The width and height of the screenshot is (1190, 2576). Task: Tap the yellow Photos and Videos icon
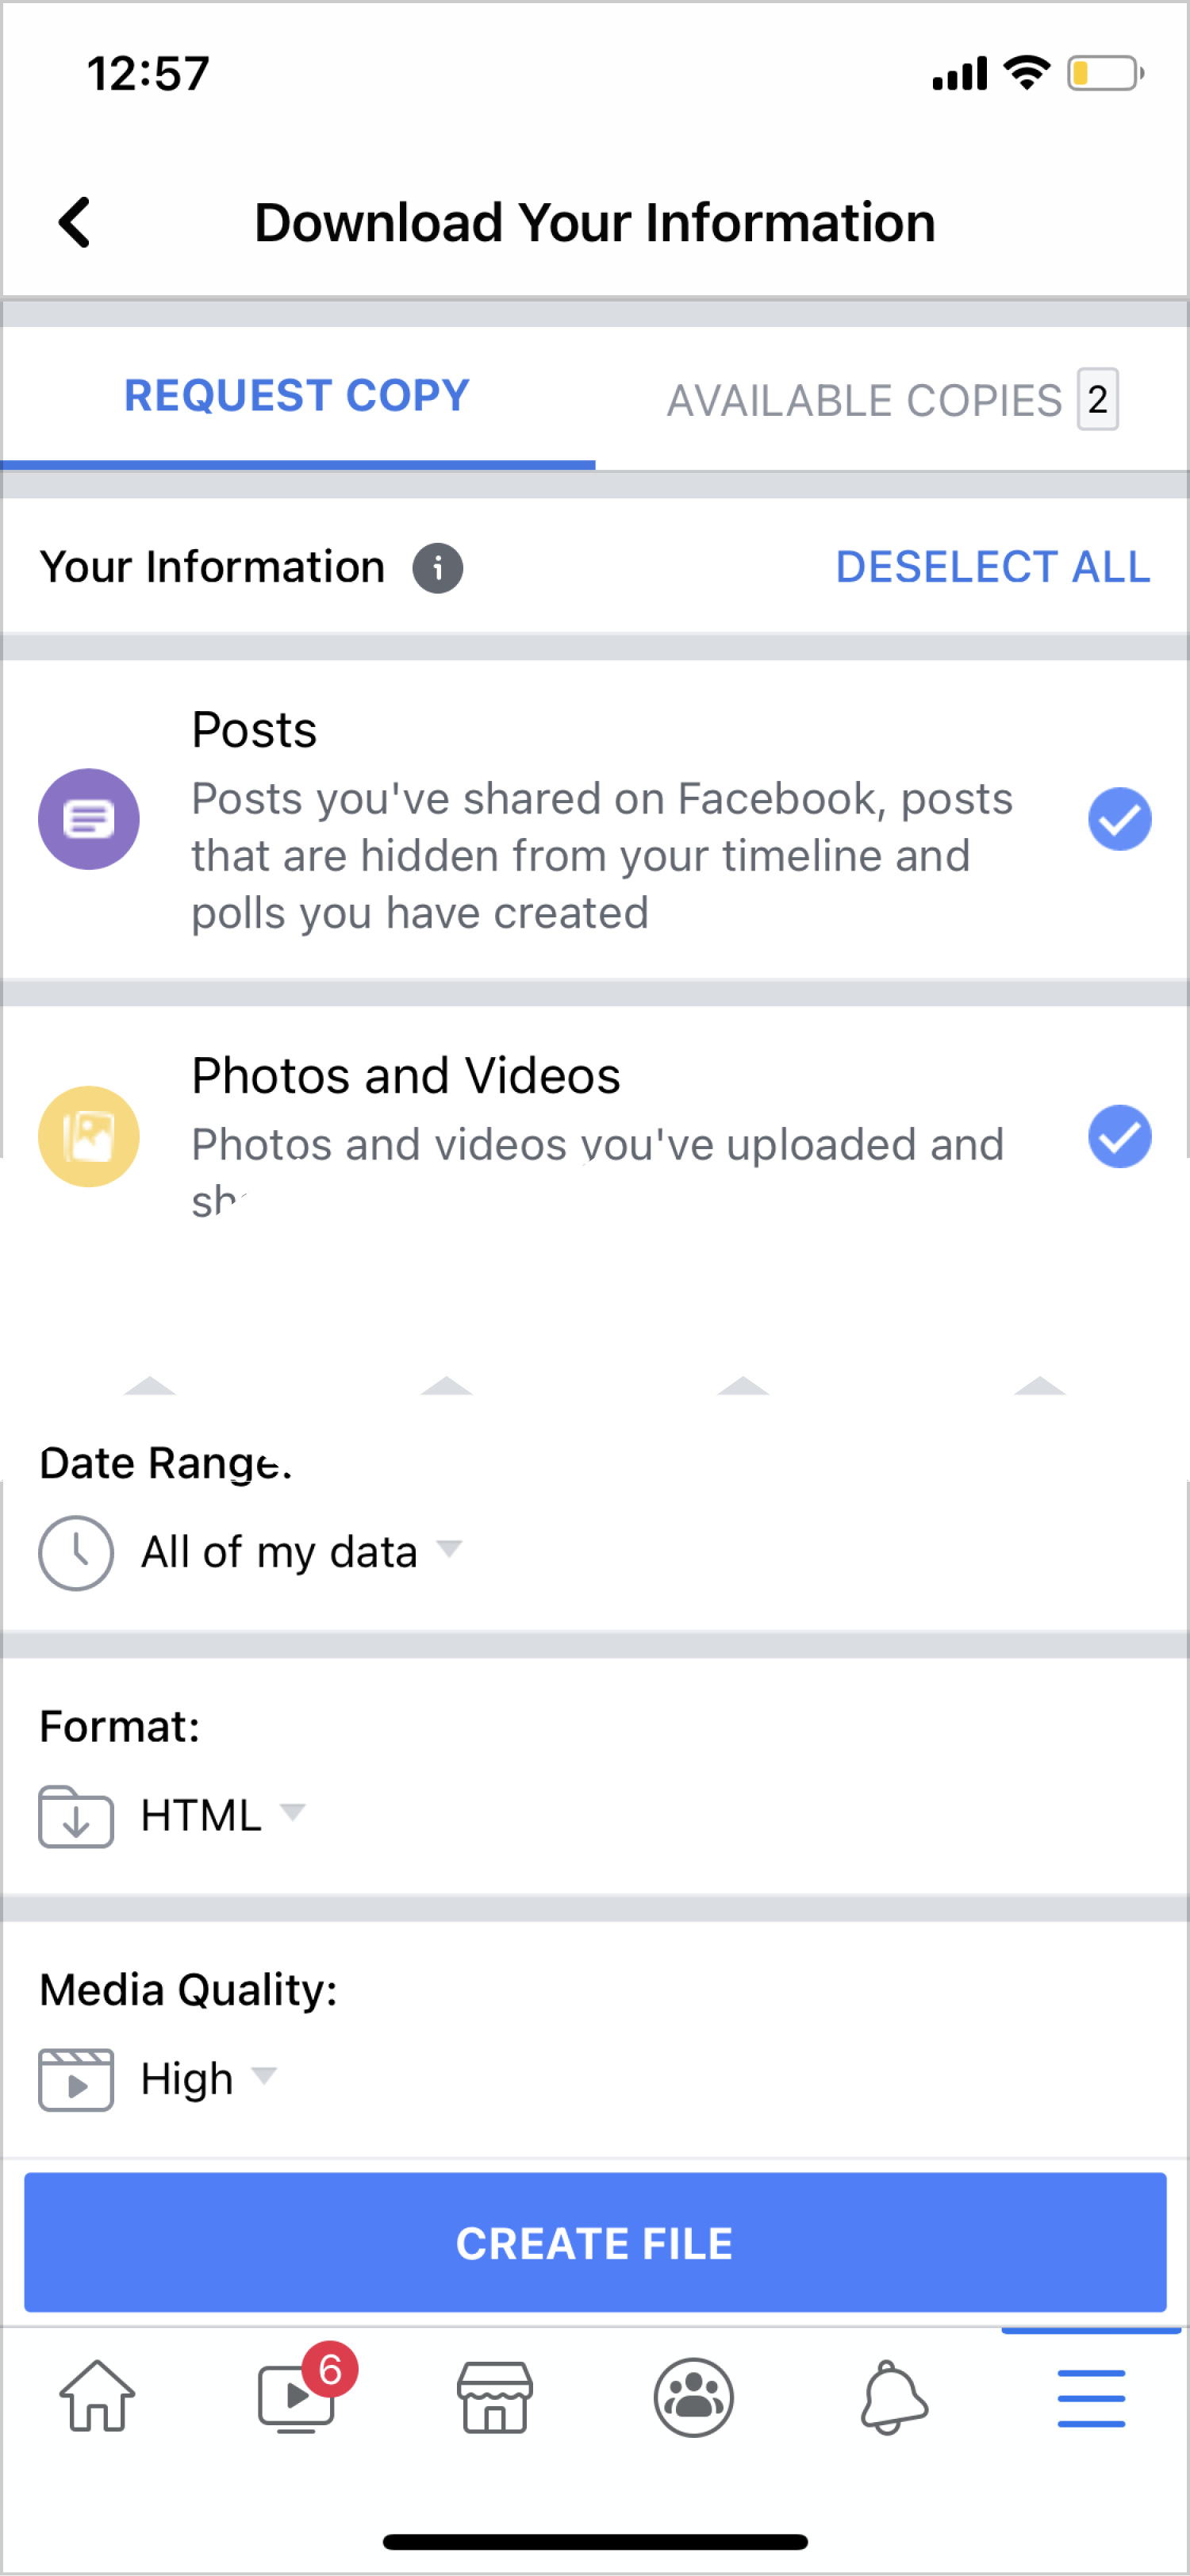pos(89,1136)
